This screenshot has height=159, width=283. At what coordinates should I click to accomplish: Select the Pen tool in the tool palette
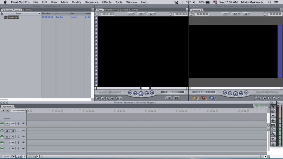coord(273,144)
